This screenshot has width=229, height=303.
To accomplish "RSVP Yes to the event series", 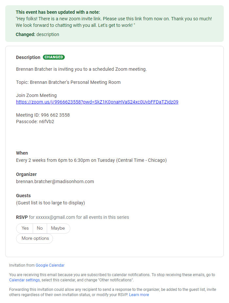I will pos(24,228).
